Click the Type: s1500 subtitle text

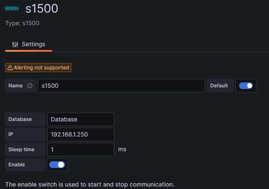tap(22, 23)
